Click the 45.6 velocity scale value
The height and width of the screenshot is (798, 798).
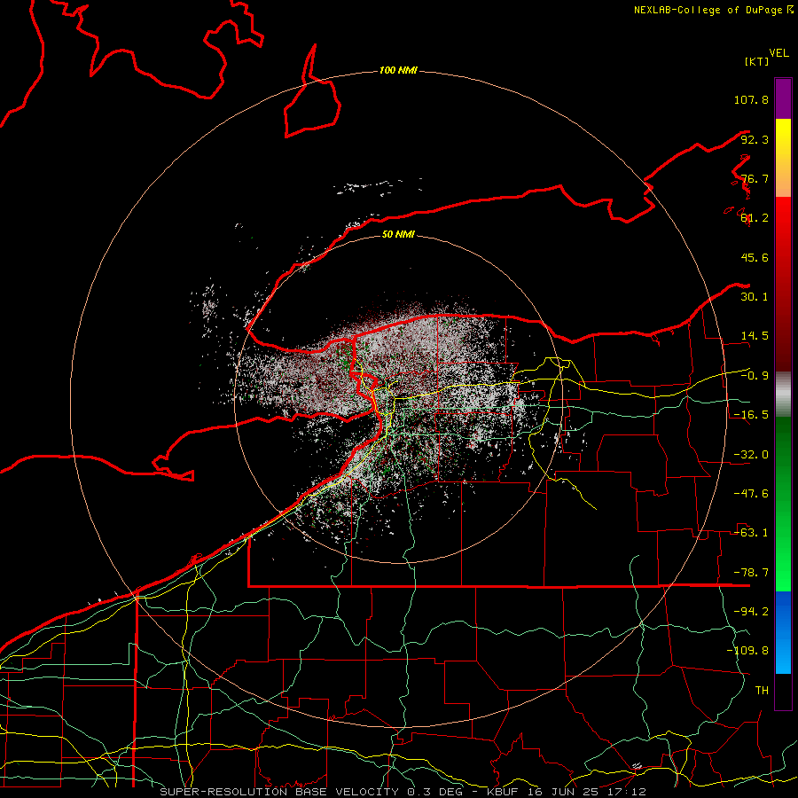[755, 257]
